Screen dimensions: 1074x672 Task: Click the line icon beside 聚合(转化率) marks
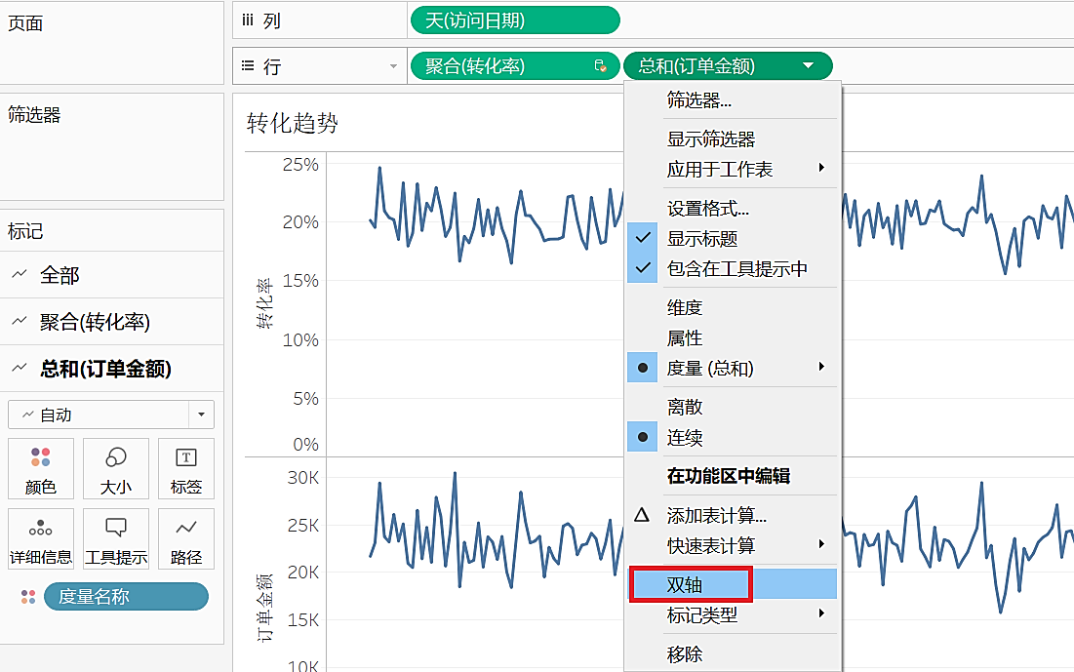click(20, 321)
